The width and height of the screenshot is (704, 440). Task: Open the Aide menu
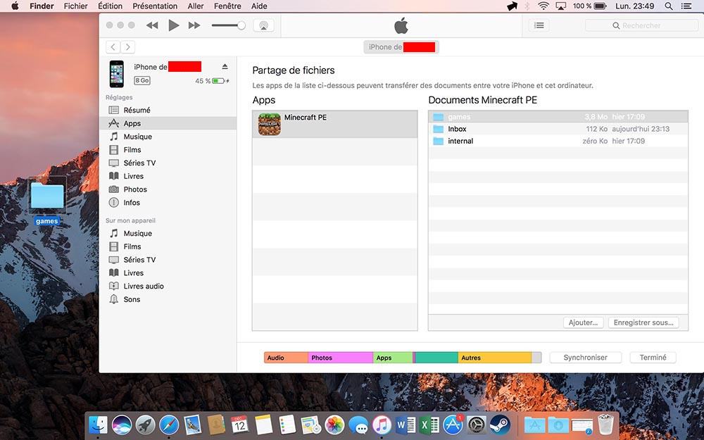point(259,6)
